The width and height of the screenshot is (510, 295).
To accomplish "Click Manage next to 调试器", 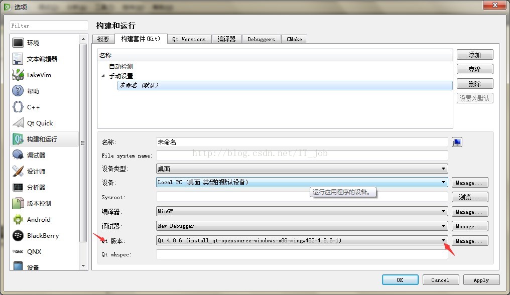I will pos(470,226).
